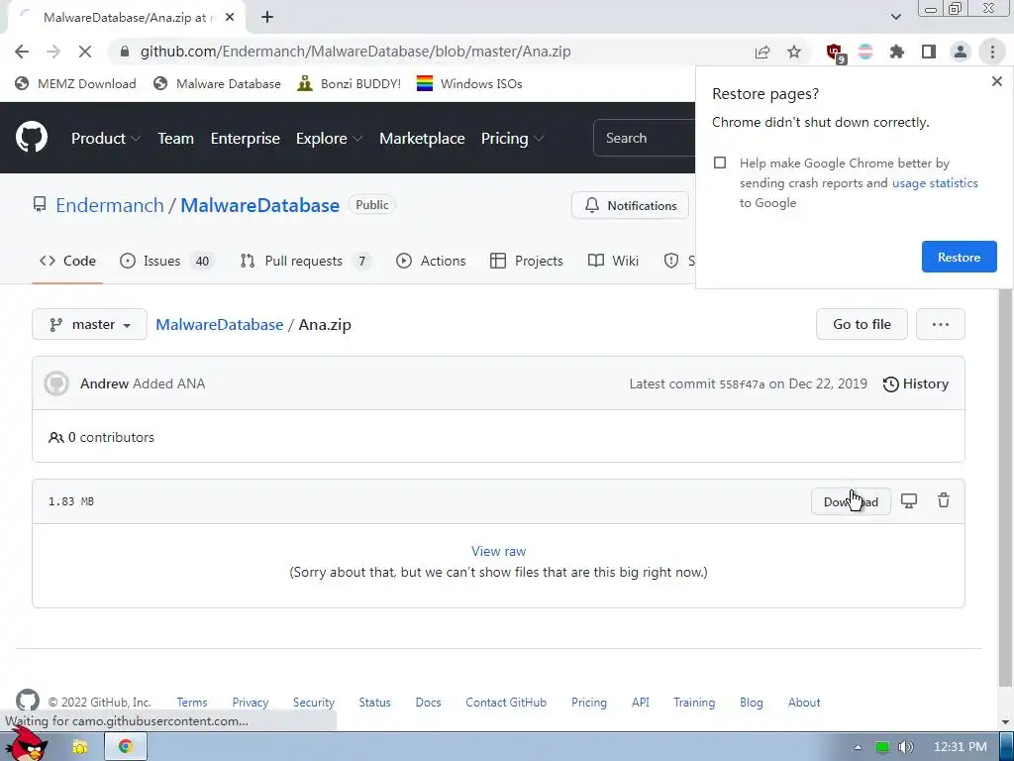Open the Actions tab
The height and width of the screenshot is (761, 1014).
431,261
